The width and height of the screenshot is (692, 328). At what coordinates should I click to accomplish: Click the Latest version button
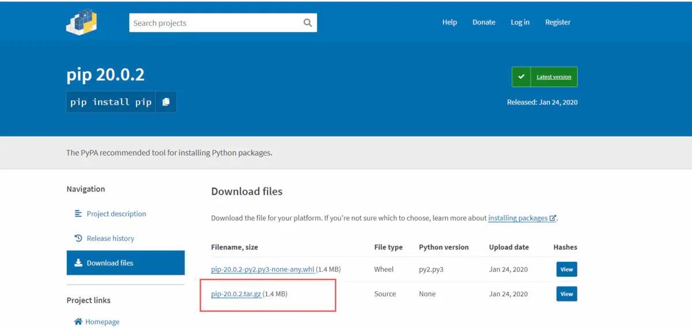(x=544, y=77)
